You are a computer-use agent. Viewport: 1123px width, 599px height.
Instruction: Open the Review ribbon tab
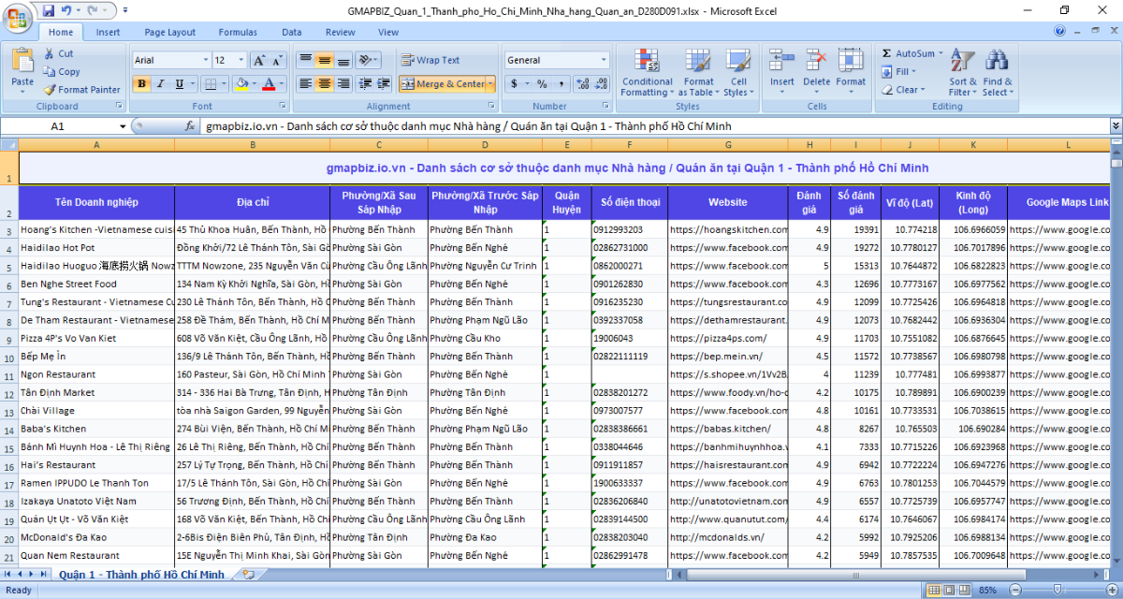(x=341, y=32)
